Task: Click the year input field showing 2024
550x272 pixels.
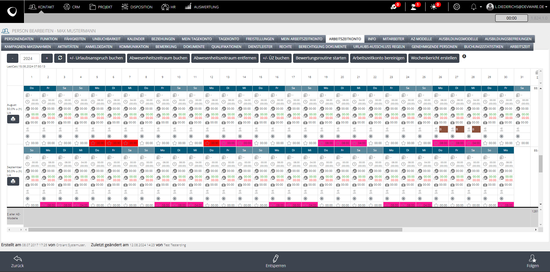Action: click(x=30, y=58)
